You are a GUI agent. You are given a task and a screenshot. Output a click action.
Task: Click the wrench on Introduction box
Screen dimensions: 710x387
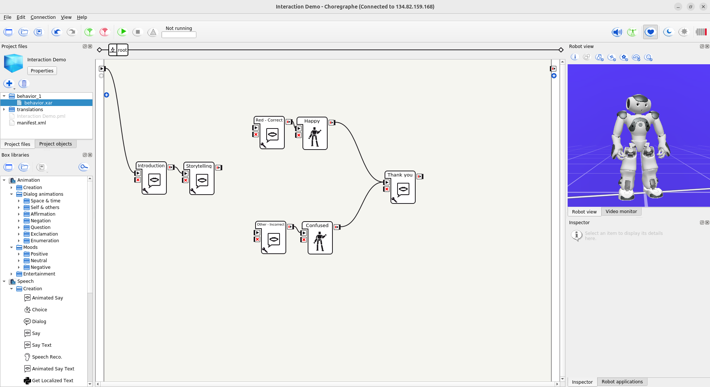coord(145,191)
